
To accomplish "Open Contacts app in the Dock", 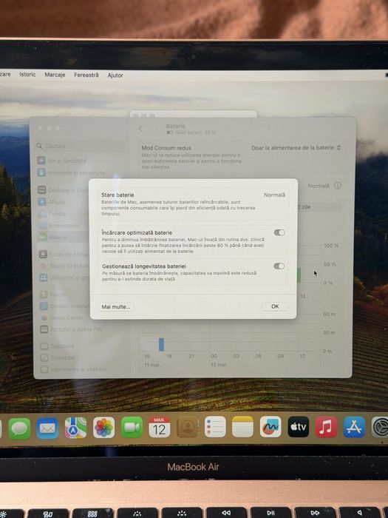I will (x=188, y=427).
